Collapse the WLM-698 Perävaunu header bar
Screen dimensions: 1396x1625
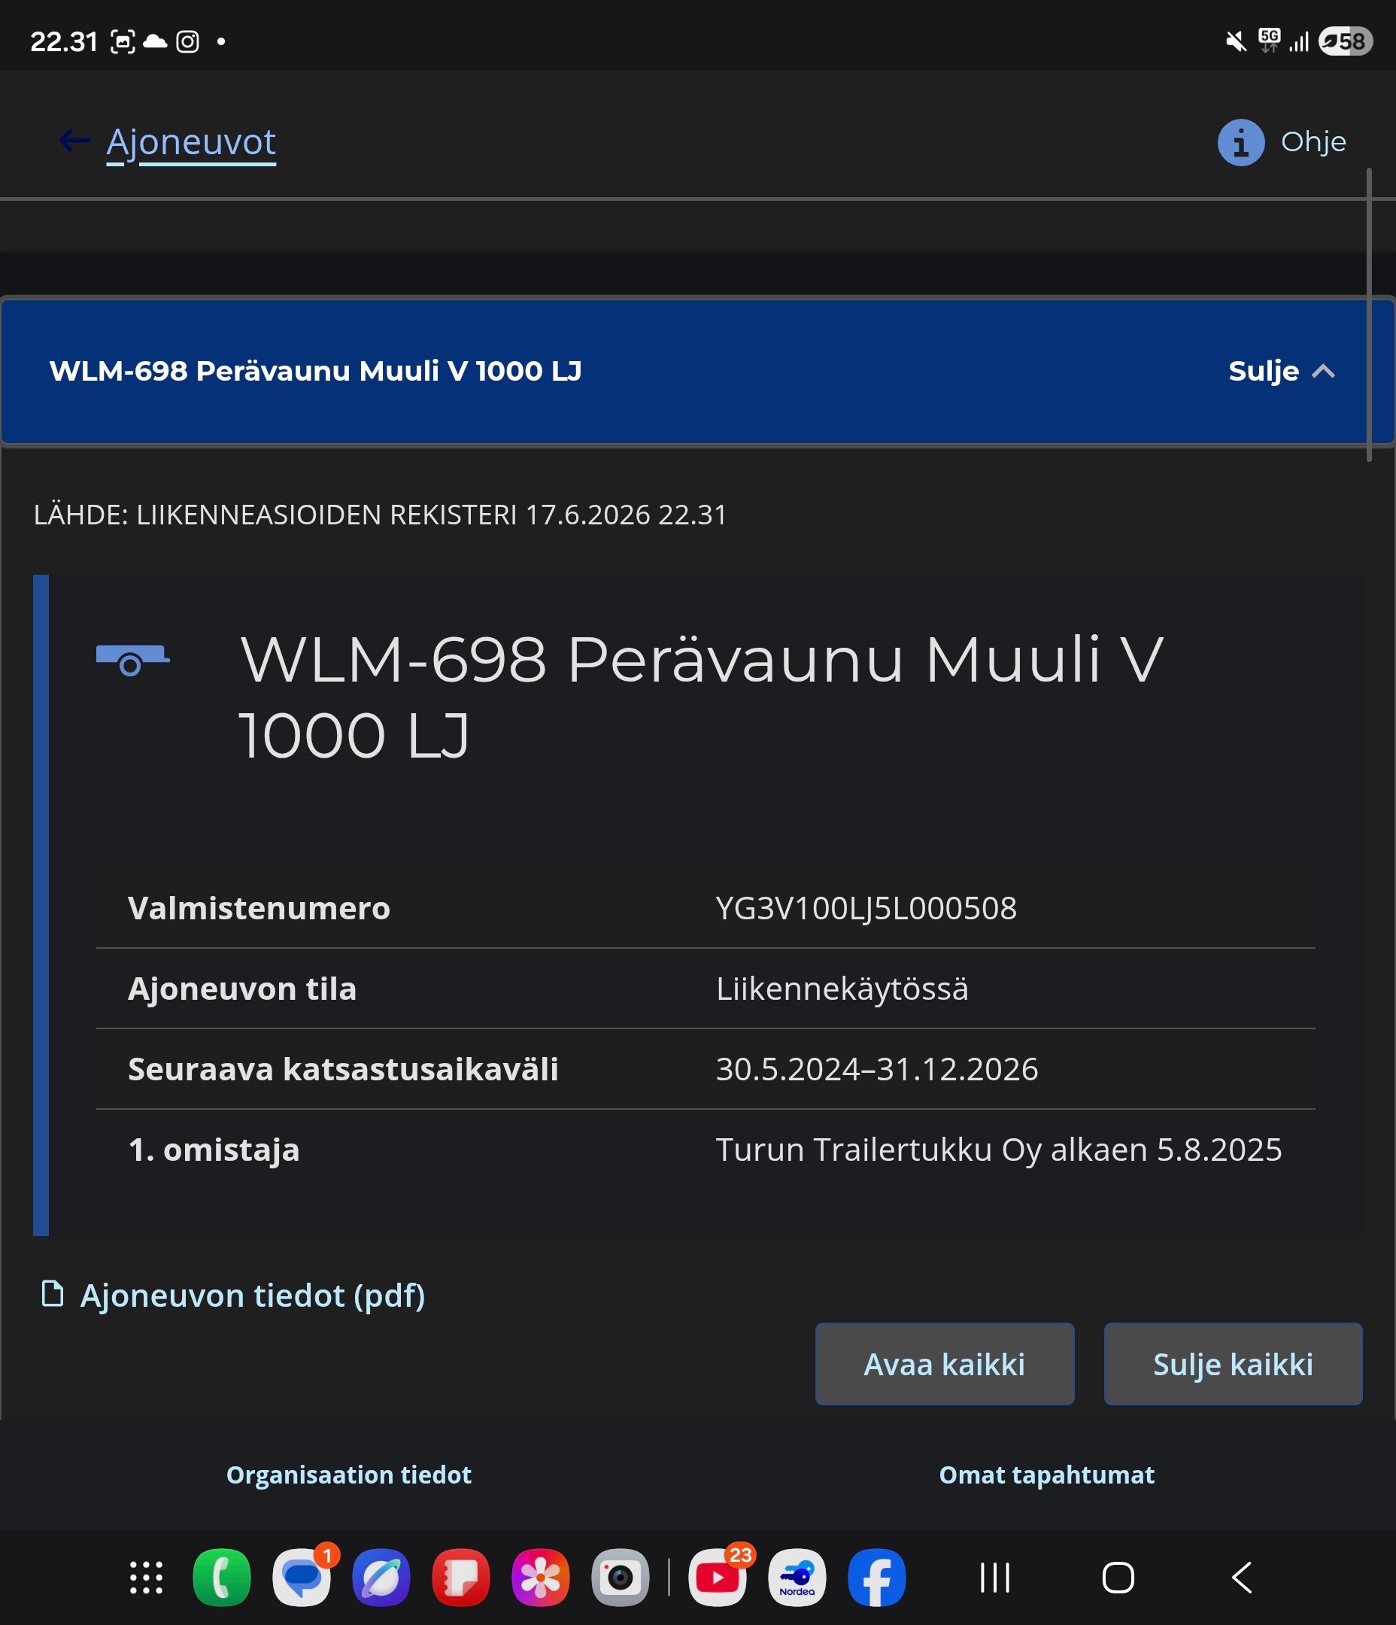pyautogui.click(x=698, y=371)
